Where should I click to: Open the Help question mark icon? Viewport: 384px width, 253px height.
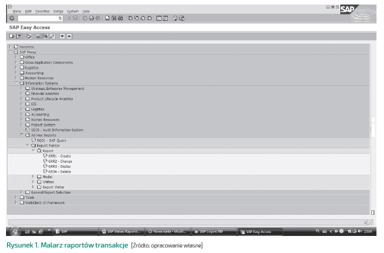pyautogui.click(x=175, y=18)
